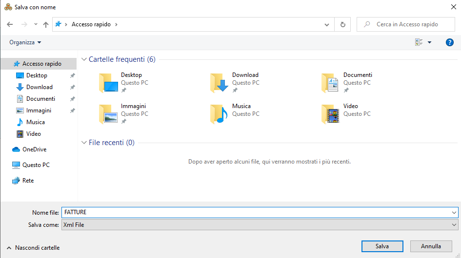Click the change view layout icon
The width and height of the screenshot is (461, 258).
[419, 42]
